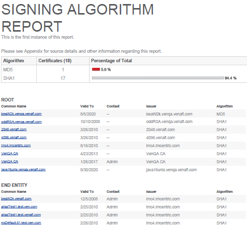This screenshot has height=227, width=247.
Task: Select the MD5 row in summary table
Action: click(x=124, y=69)
